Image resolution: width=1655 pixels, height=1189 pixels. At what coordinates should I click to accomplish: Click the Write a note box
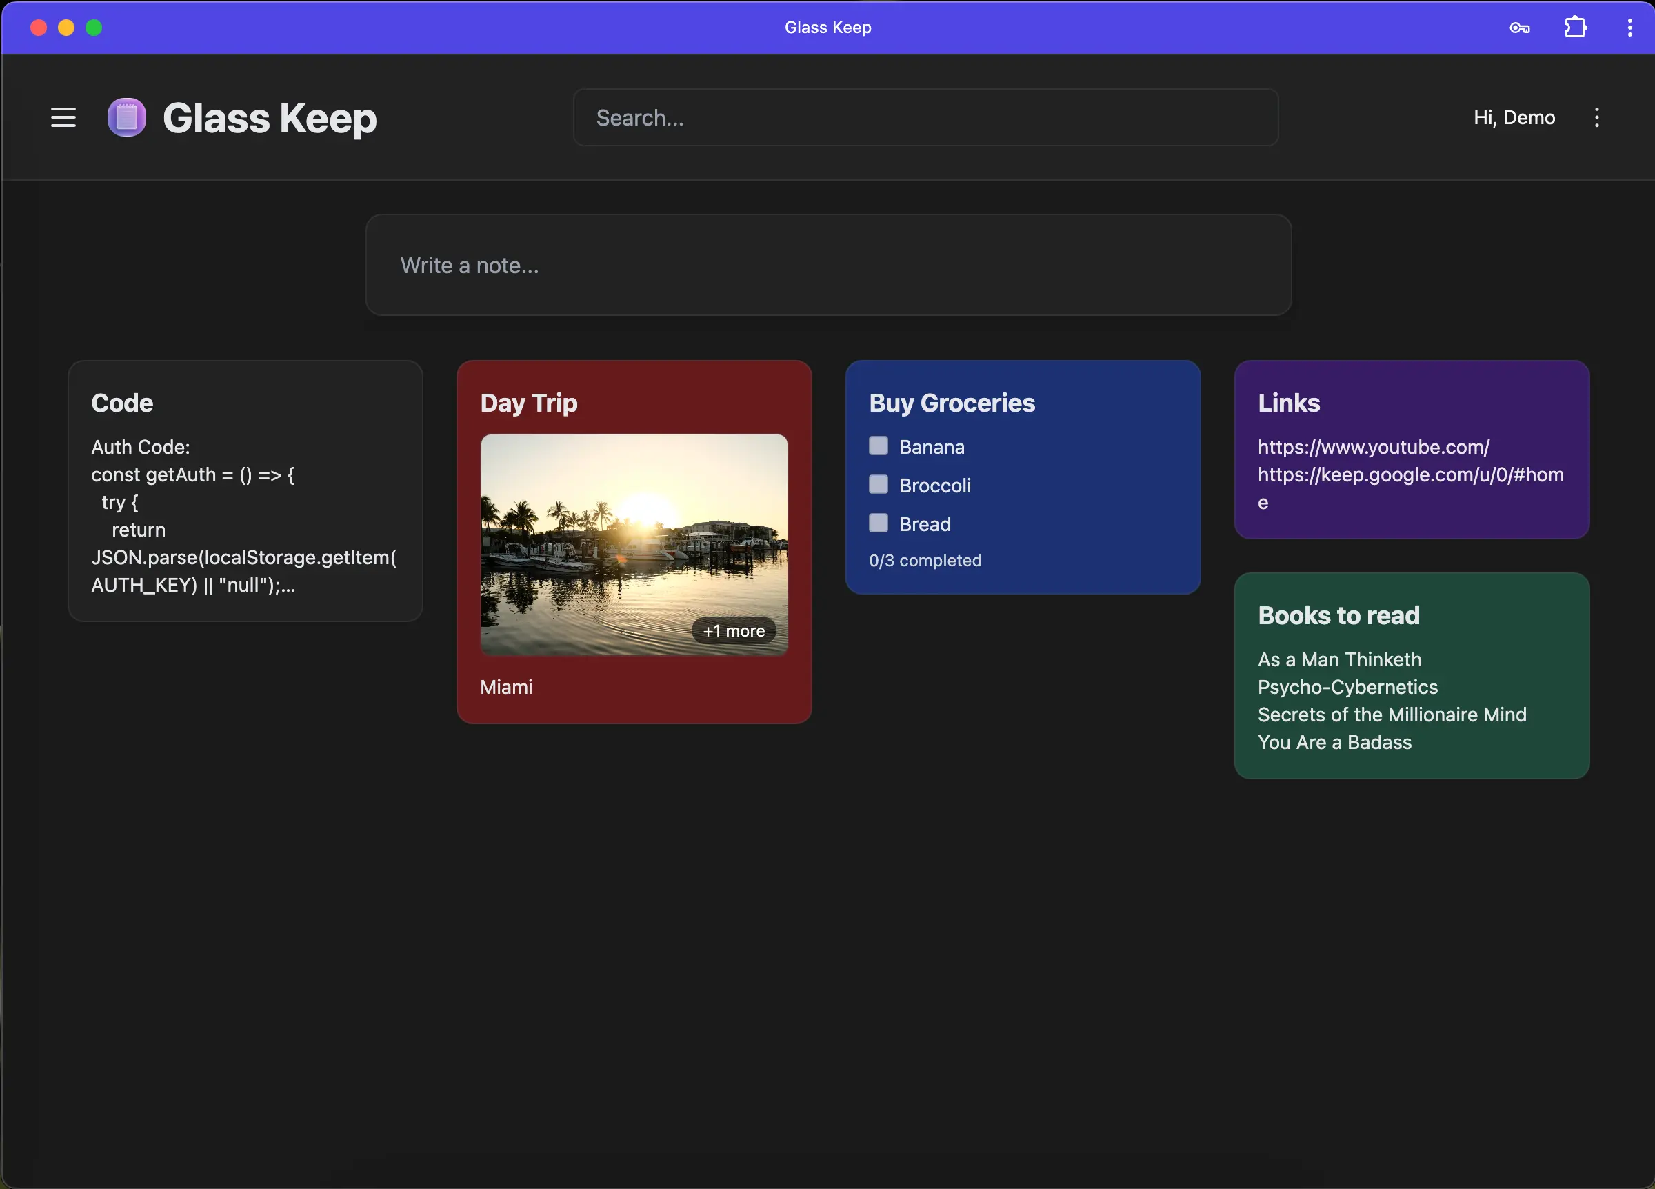click(x=828, y=265)
